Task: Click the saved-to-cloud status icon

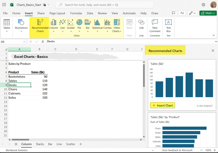Action: click(x=44, y=5)
